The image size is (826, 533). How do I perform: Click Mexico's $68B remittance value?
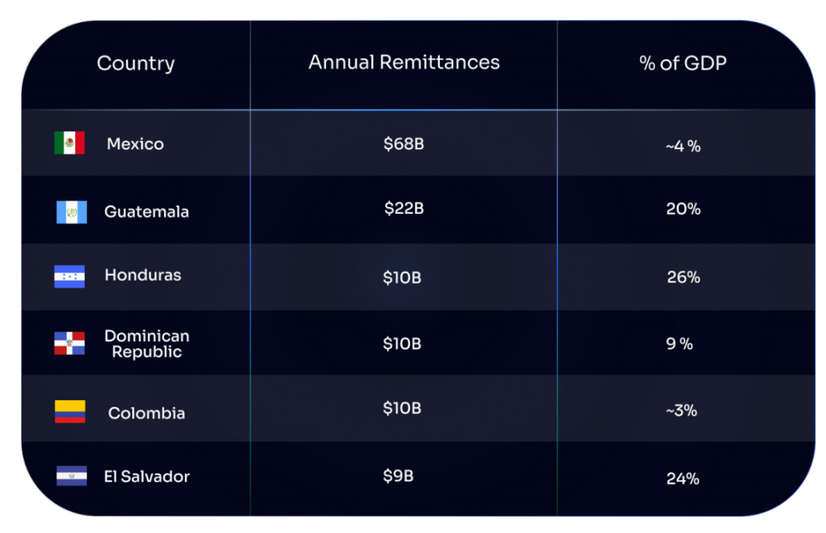click(404, 144)
